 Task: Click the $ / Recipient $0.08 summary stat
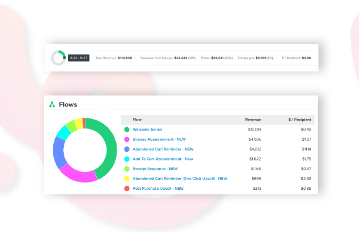[x=296, y=58]
